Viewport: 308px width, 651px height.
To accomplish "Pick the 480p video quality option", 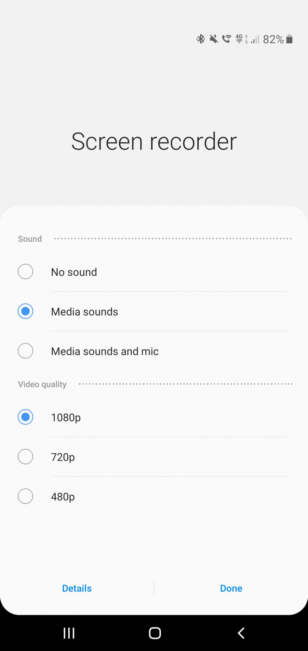I will point(25,497).
